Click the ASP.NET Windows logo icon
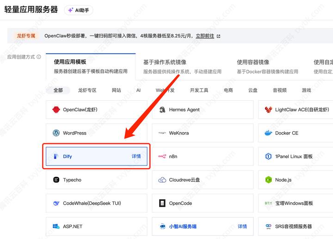Image resolution: width=333 pixels, height=239 pixels. pyautogui.click(x=56, y=227)
